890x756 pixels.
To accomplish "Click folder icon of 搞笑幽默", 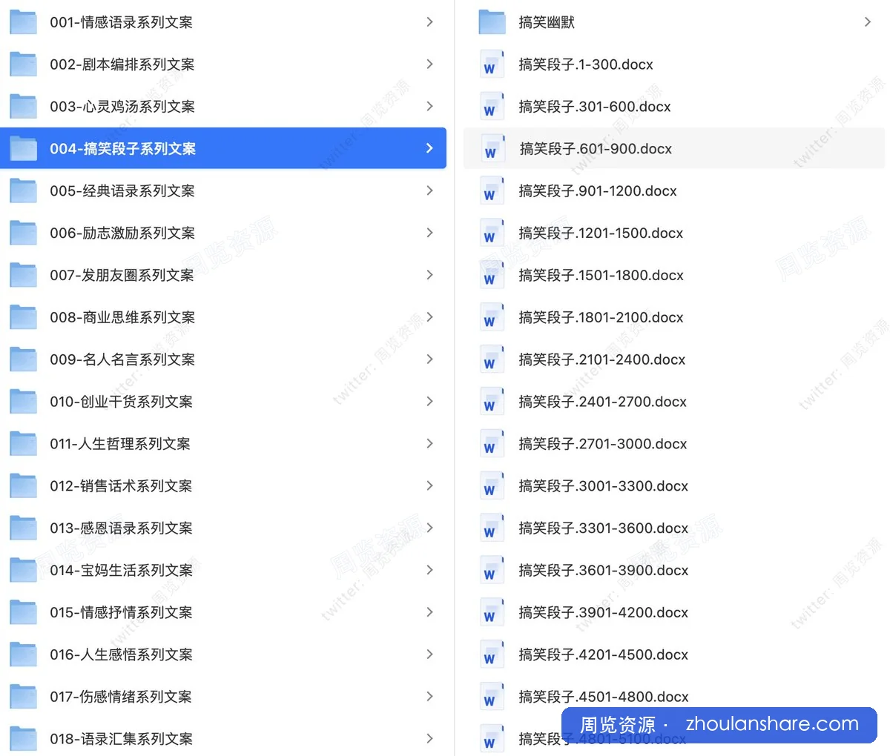I will 492,22.
